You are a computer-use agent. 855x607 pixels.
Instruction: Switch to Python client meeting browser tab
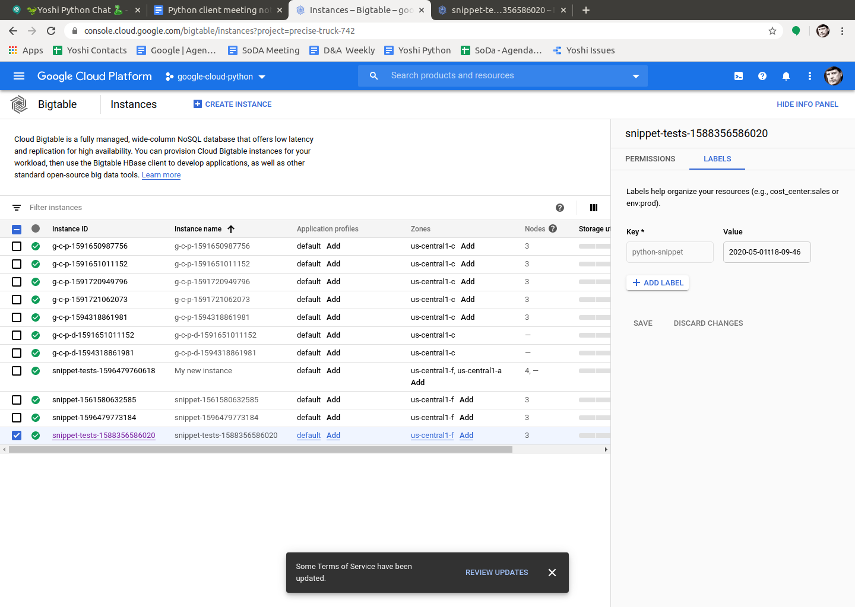(217, 10)
